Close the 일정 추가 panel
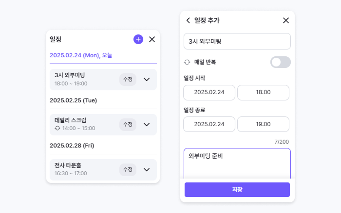This screenshot has height=213, width=341. coord(286,20)
